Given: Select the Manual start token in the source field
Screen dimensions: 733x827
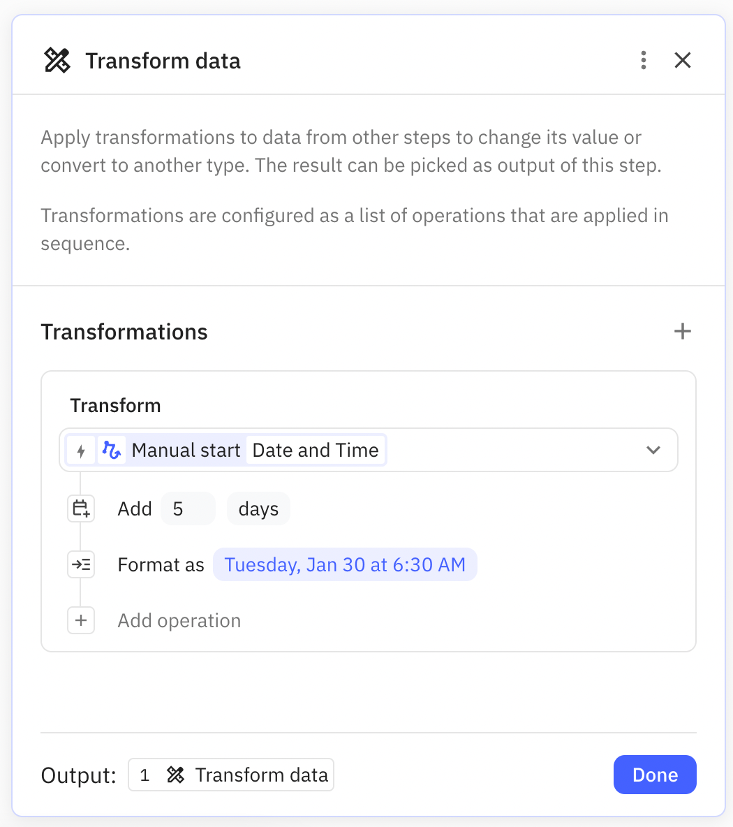Looking at the screenshot, I should coord(186,450).
